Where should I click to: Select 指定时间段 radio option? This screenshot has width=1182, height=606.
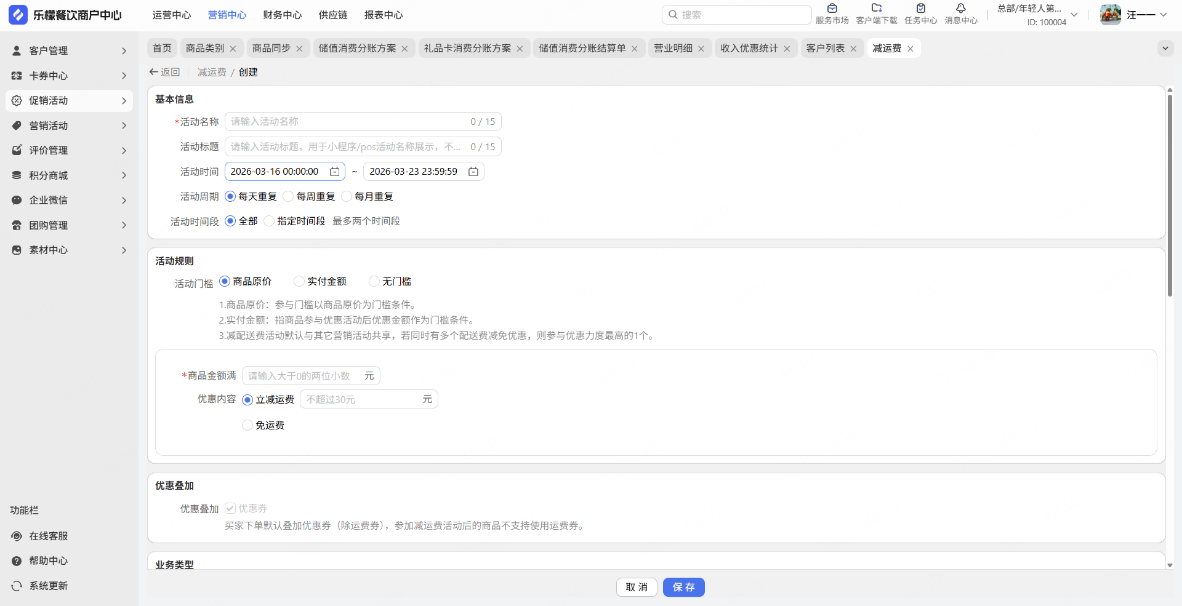pos(269,221)
